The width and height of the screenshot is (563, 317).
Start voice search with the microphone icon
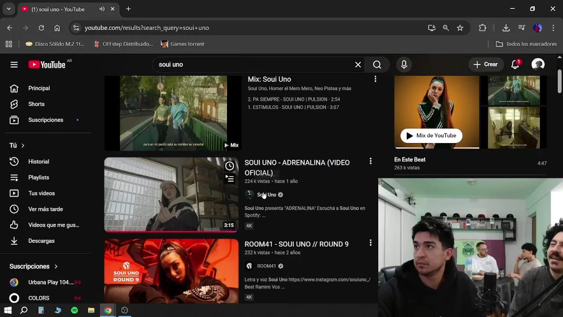pyautogui.click(x=404, y=65)
